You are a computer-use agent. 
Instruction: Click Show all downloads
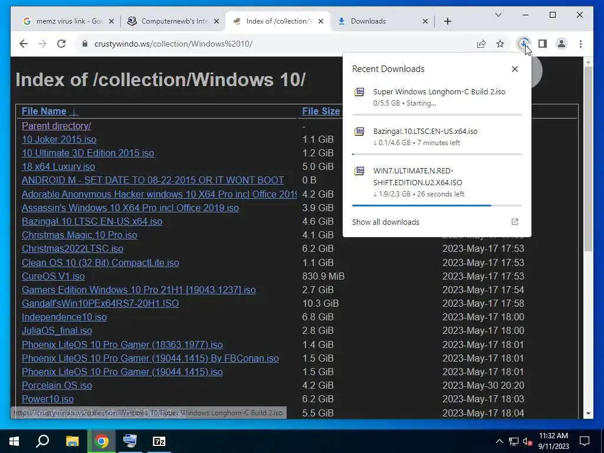pos(386,222)
